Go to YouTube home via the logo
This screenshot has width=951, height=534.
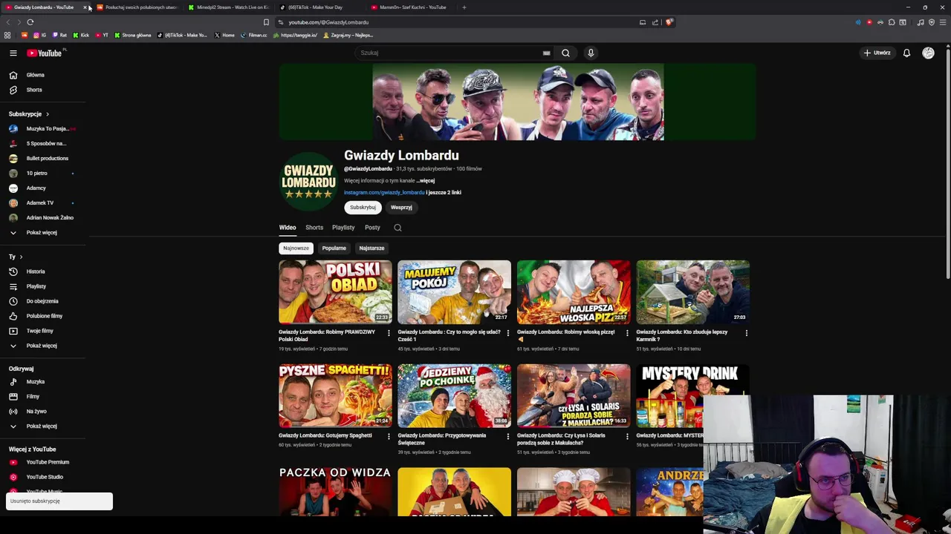coord(46,53)
